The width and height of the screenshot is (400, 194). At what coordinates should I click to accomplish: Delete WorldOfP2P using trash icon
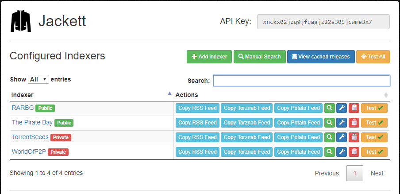tap(354, 152)
